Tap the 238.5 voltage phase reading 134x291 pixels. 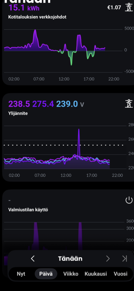(19, 104)
